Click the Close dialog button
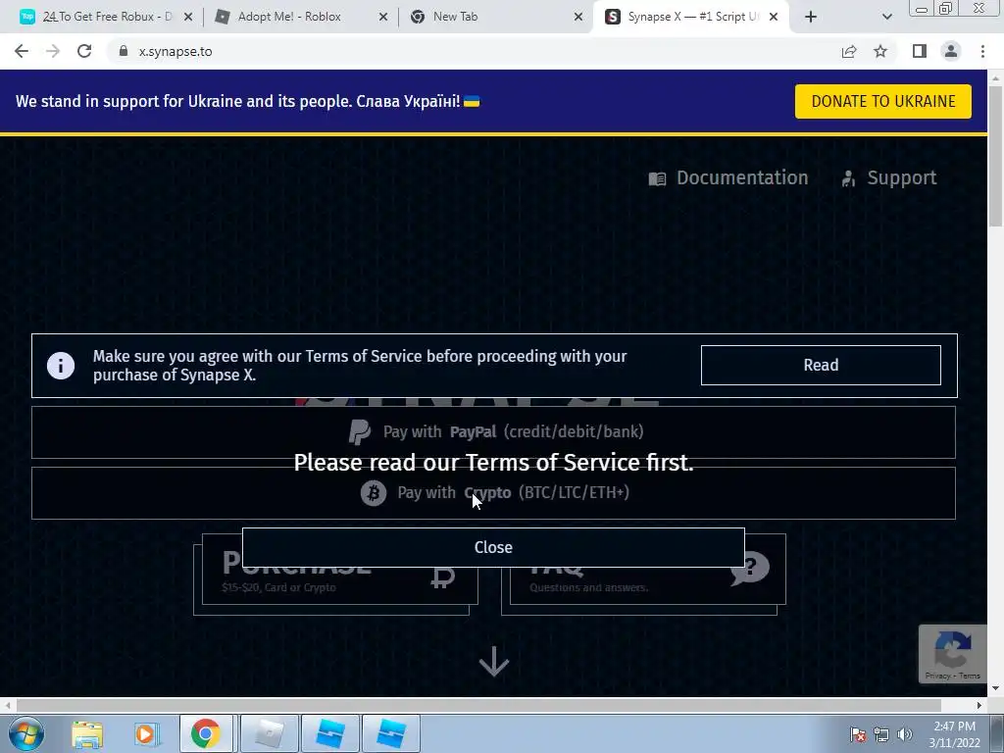 493,547
